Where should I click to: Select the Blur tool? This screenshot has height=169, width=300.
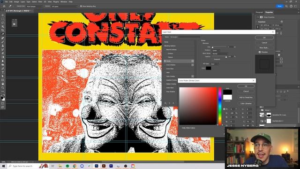pos(3,61)
